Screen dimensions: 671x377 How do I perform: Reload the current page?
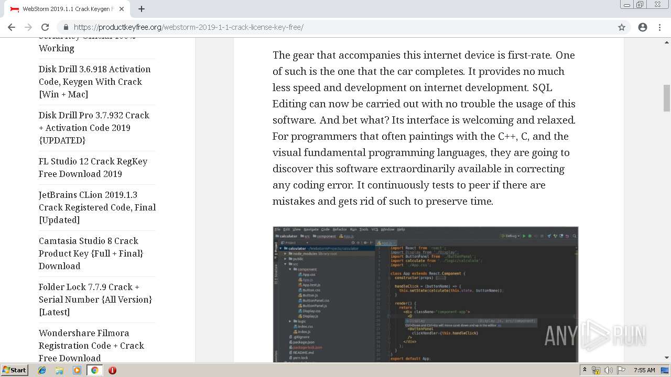click(45, 27)
